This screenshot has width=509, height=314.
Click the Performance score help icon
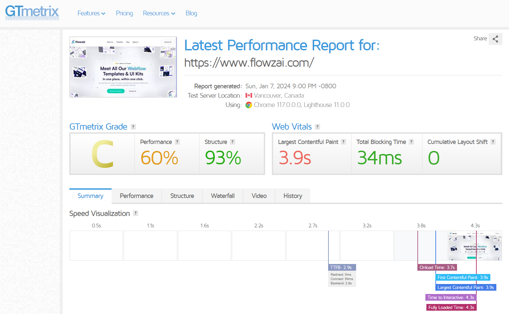pyautogui.click(x=177, y=142)
